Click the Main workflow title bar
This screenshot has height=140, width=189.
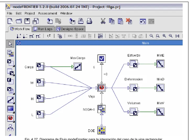(x=99, y=43)
